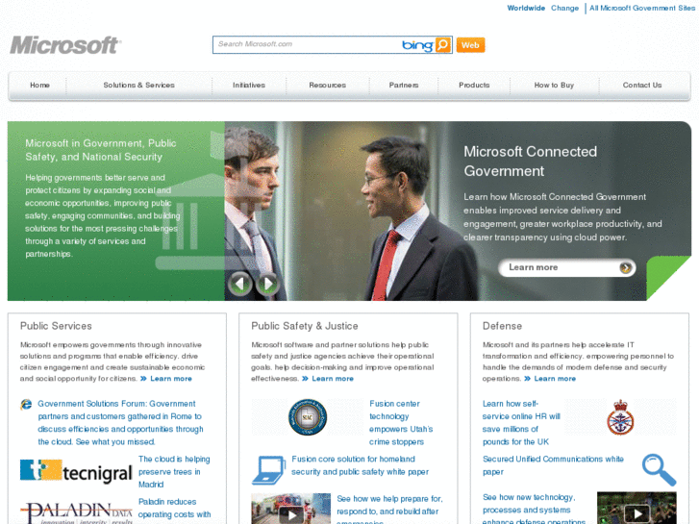Click Public Services section heading
Viewport: 699px width, 524px height.
[56, 326]
